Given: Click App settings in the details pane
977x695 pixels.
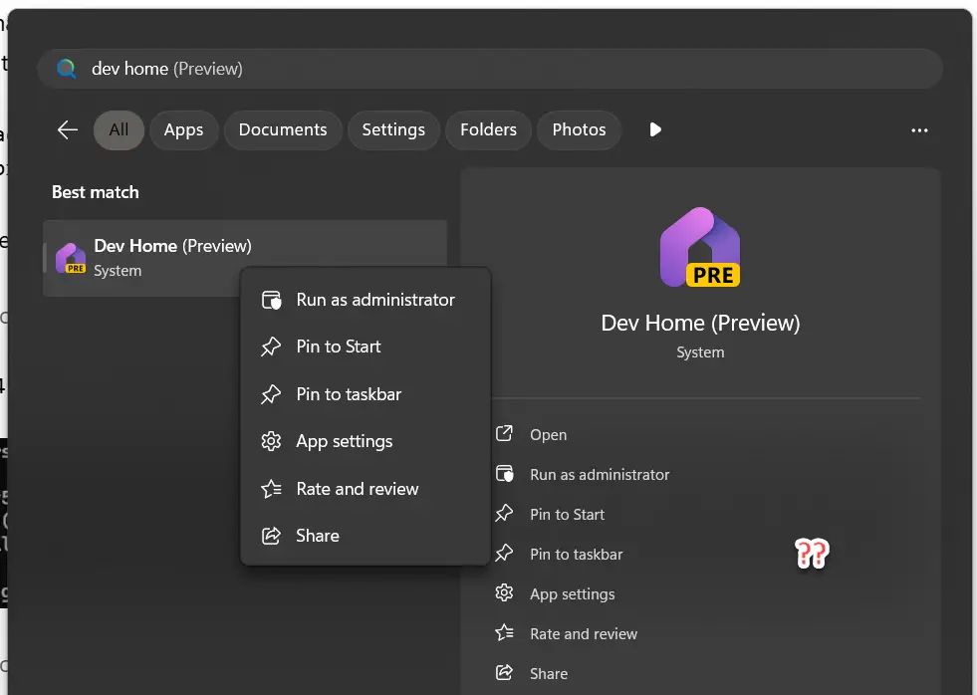Looking at the screenshot, I should tap(572, 594).
